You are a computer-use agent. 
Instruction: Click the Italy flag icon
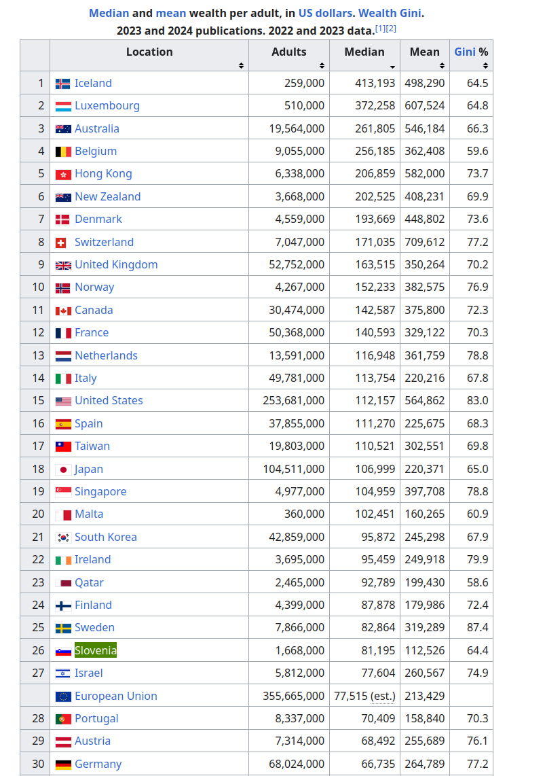(62, 378)
